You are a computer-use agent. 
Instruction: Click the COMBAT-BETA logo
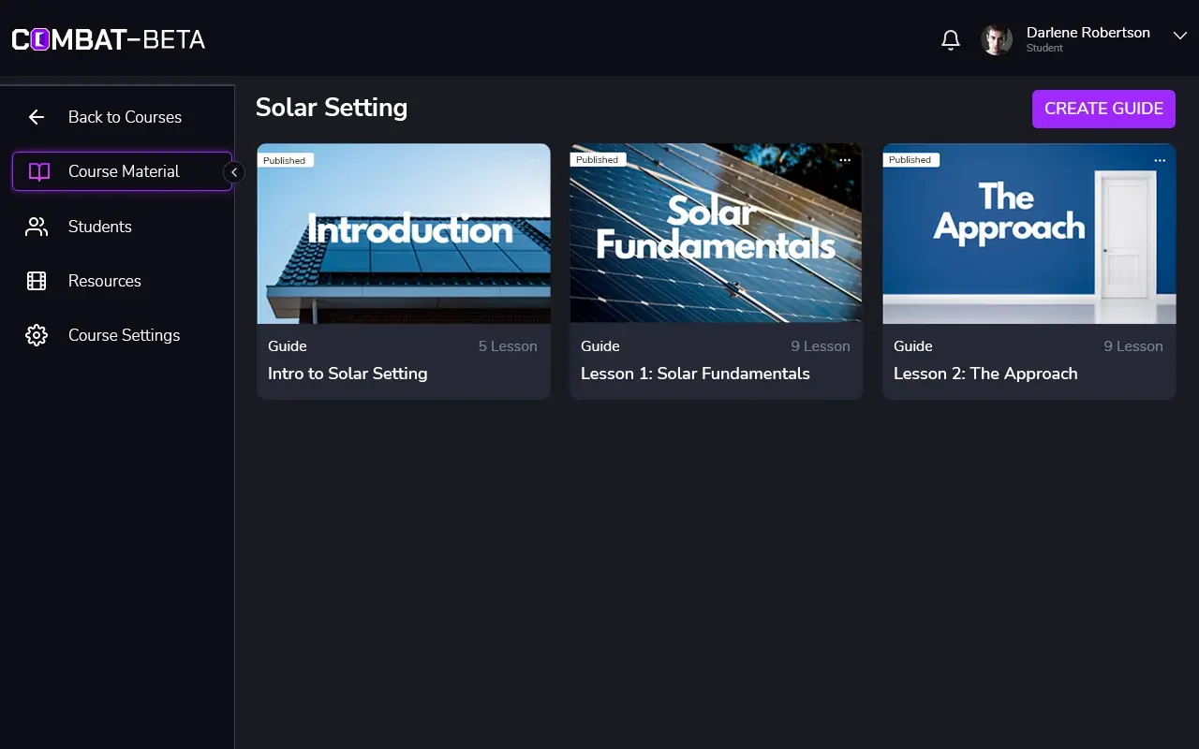pyautogui.click(x=108, y=39)
